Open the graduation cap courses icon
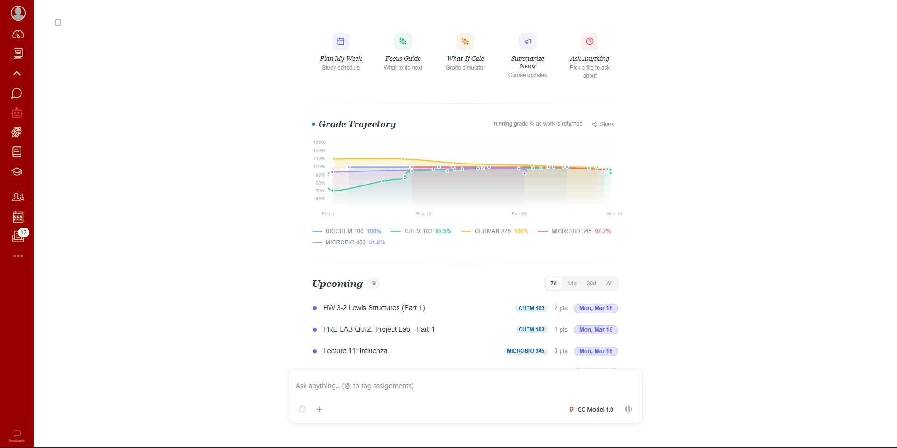 pos(17,171)
